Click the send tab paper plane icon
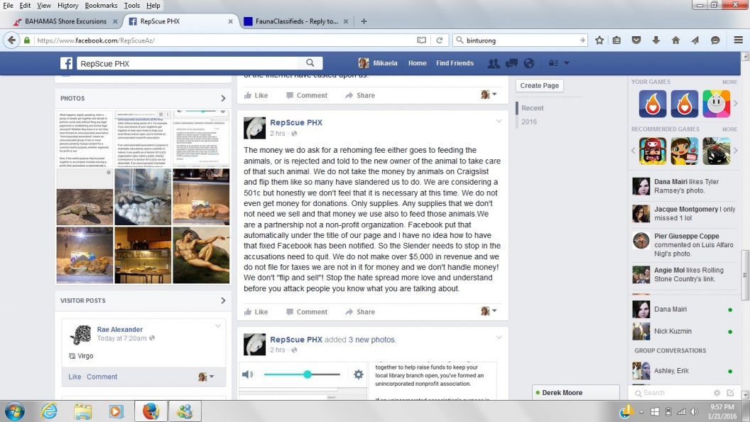The image size is (750, 422). 695,40
